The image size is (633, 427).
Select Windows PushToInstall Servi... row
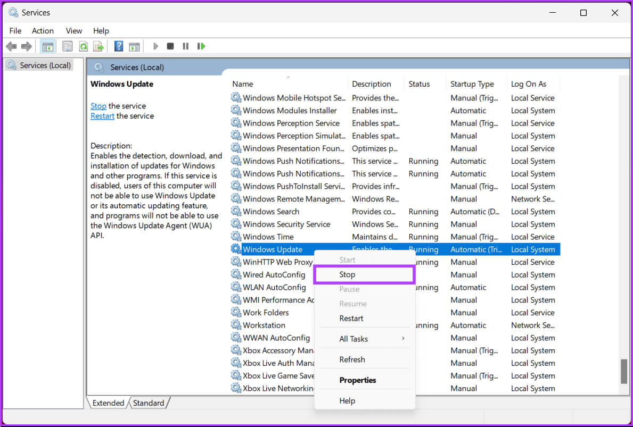[293, 186]
